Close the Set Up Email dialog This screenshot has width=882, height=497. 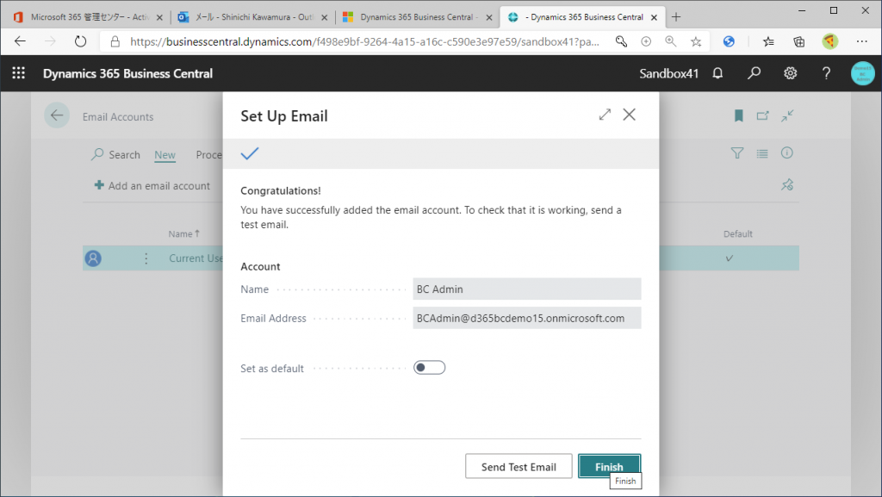pos(630,115)
